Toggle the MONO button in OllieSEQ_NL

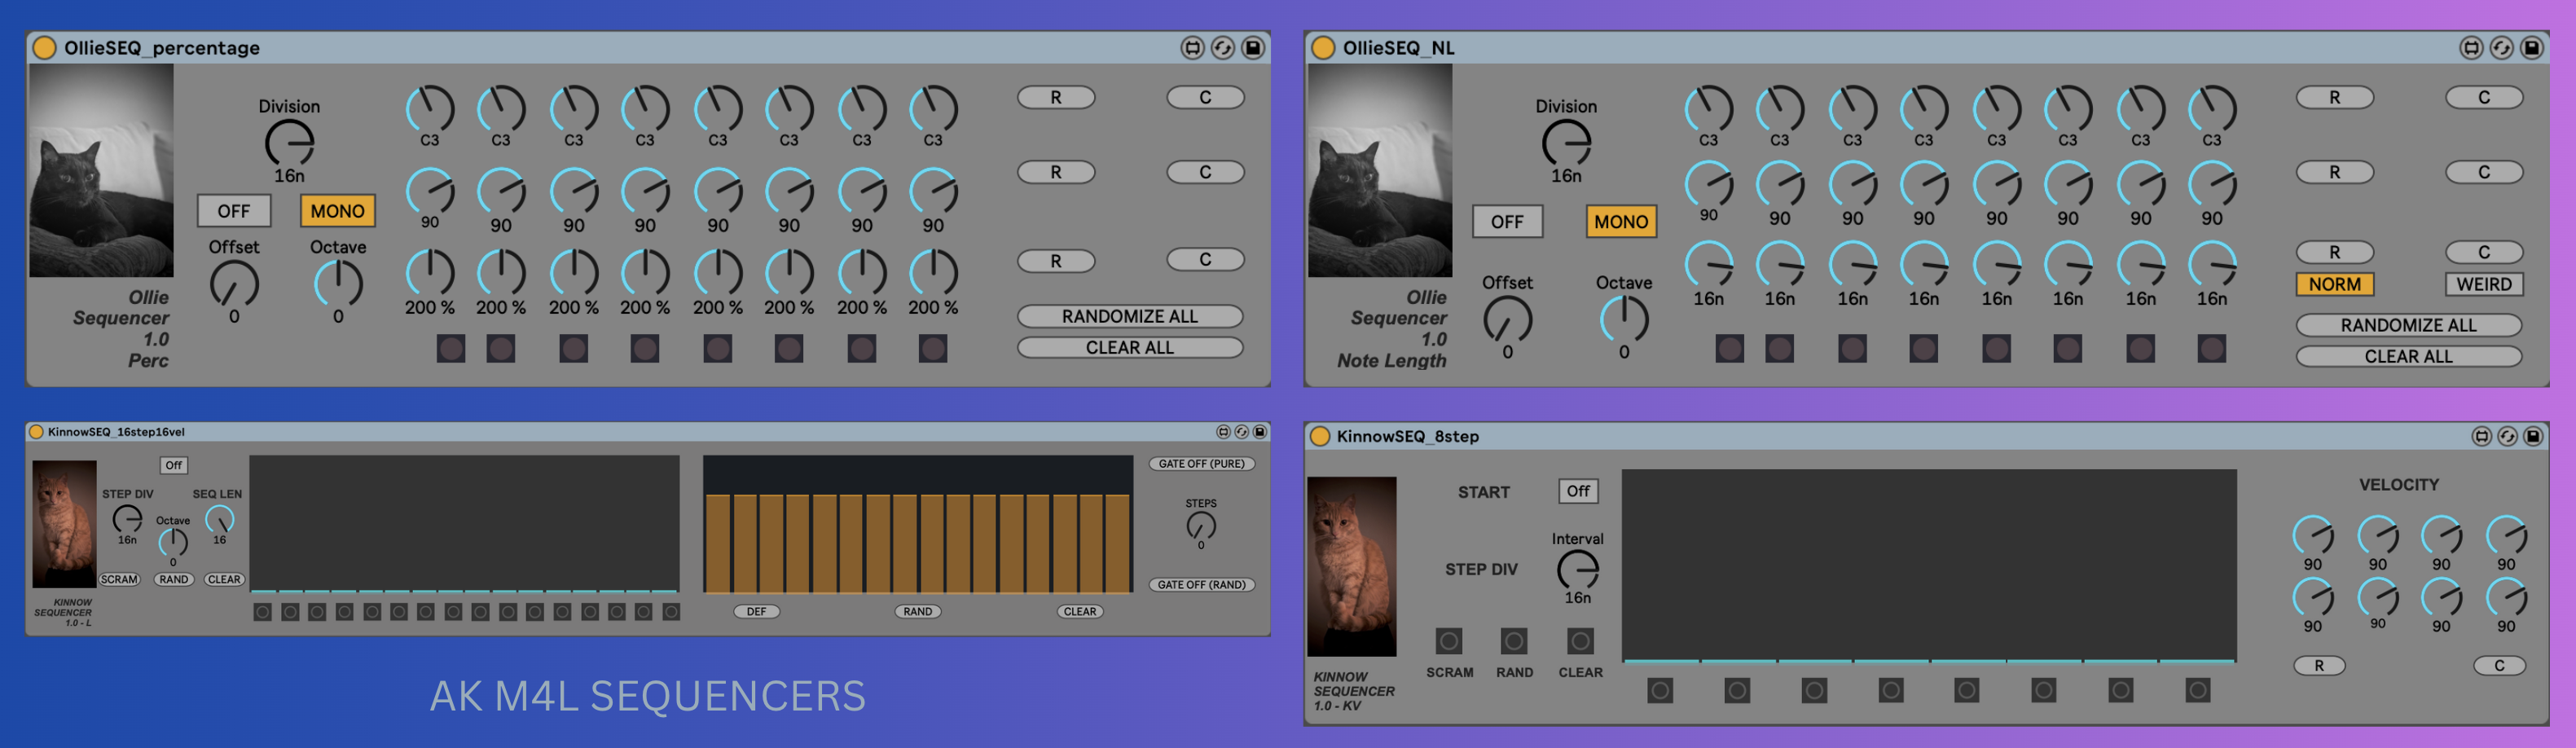[x=1620, y=222]
